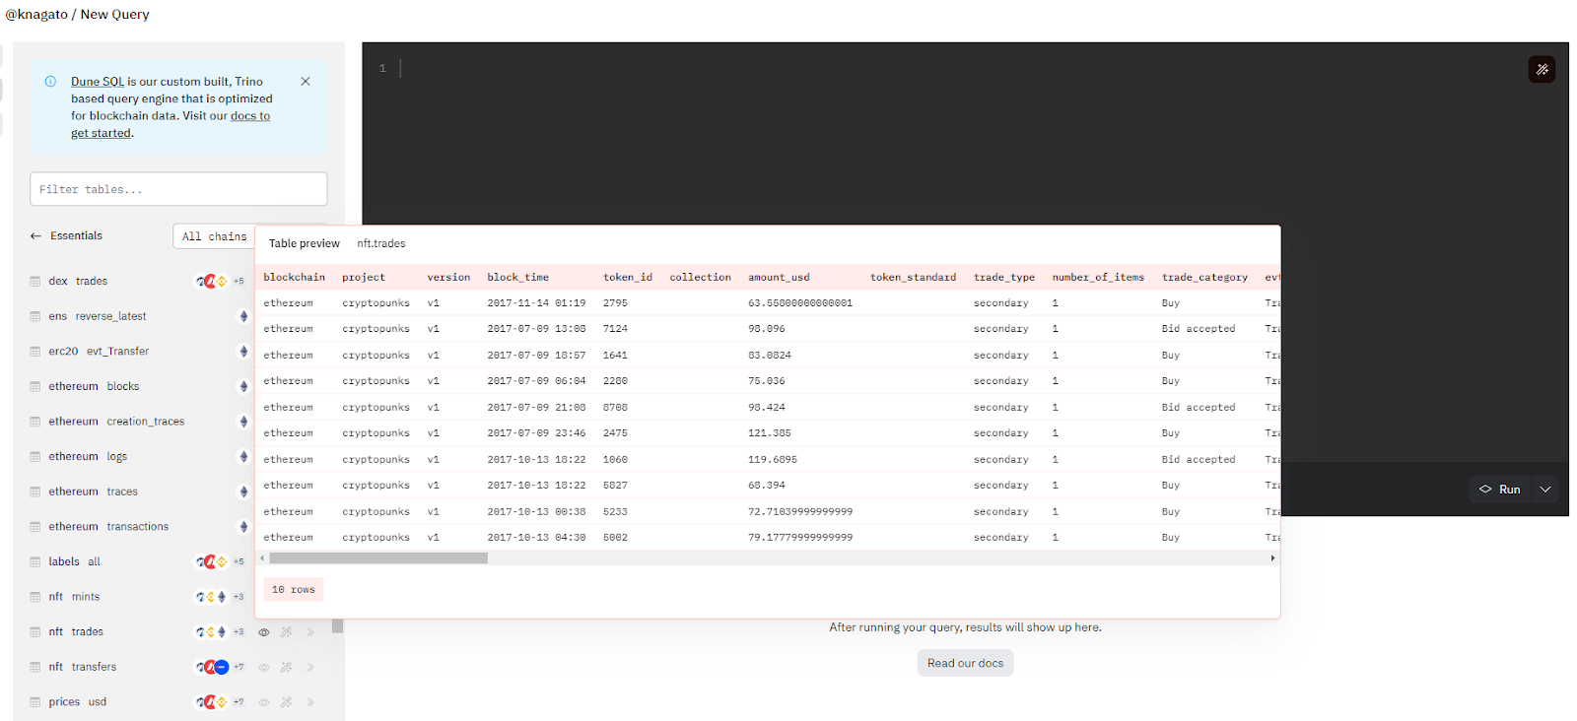Click the amount_usd cell 121.385
The width and height of the screenshot is (1577, 721).
769,433
